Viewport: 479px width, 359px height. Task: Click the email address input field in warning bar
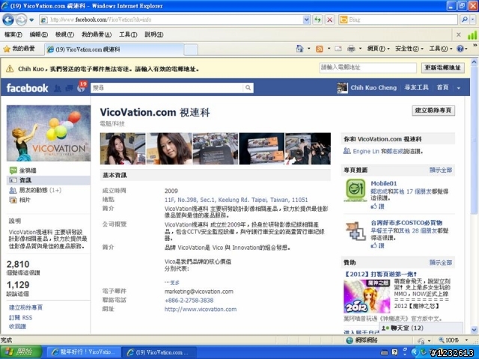367,67
